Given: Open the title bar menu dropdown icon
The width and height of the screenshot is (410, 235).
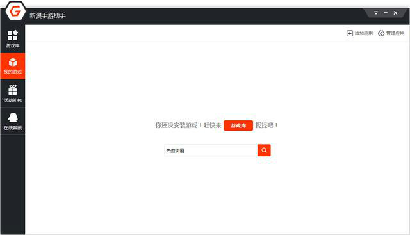Looking at the screenshot, I should point(376,13).
